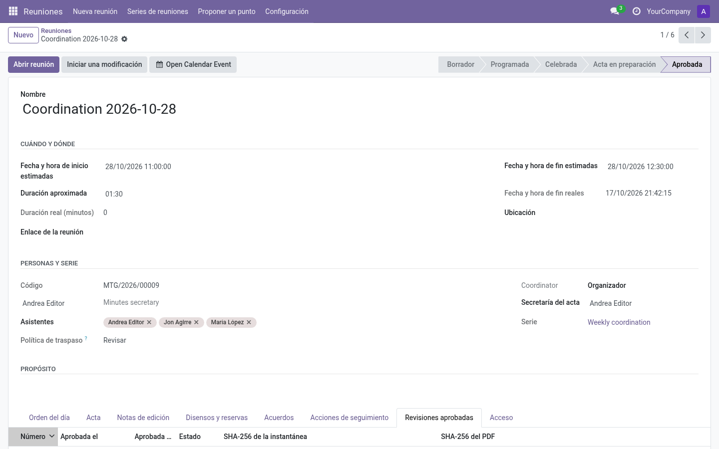Viewport: 719px width, 449px height.
Task: Select the Celebrada status stage
Action: tap(561, 64)
